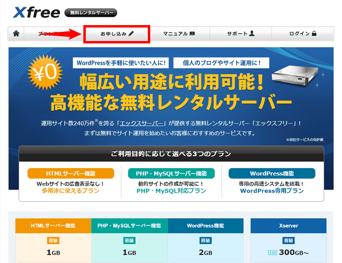Click the ※自社サービスの合計値 footnote
Viewport: 342px width, 263px height.
click(304, 139)
